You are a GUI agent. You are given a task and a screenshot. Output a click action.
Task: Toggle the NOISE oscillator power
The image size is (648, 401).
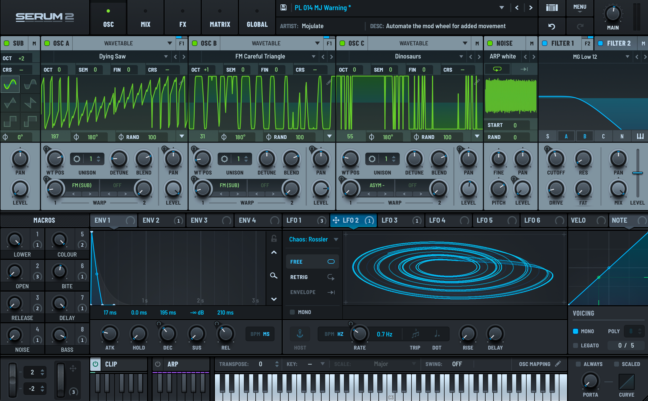(490, 43)
